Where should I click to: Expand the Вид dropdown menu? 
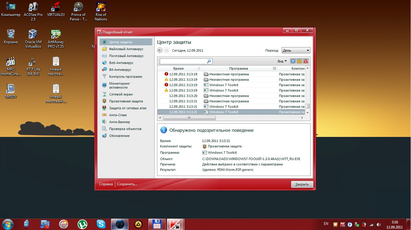282,61
